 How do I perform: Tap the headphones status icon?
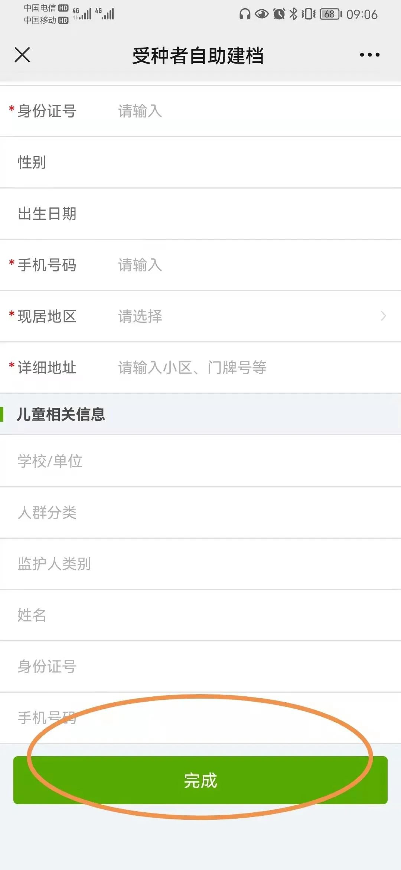[245, 14]
